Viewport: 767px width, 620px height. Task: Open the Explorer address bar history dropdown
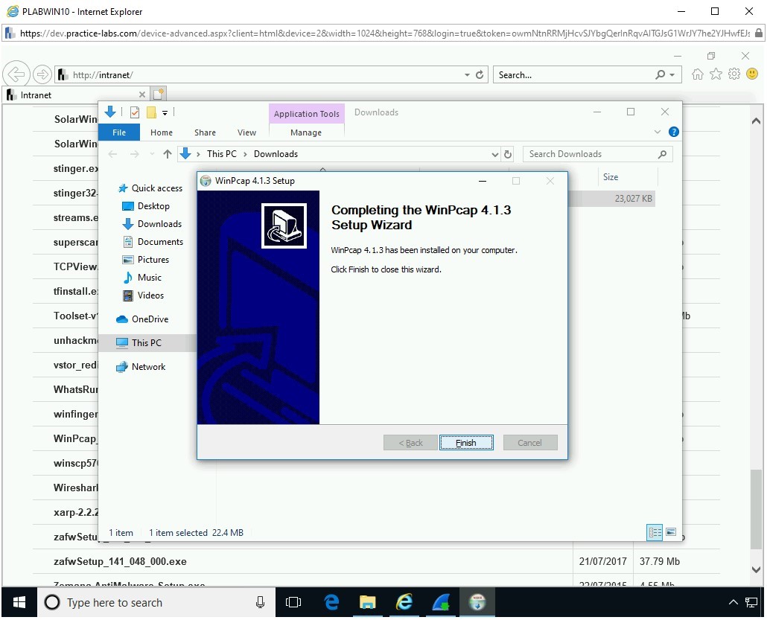coord(495,154)
